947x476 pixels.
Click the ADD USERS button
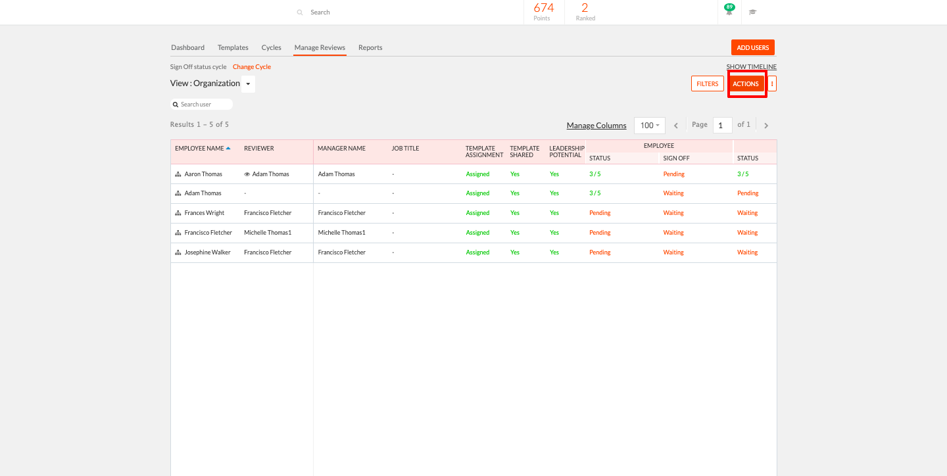[x=753, y=47]
